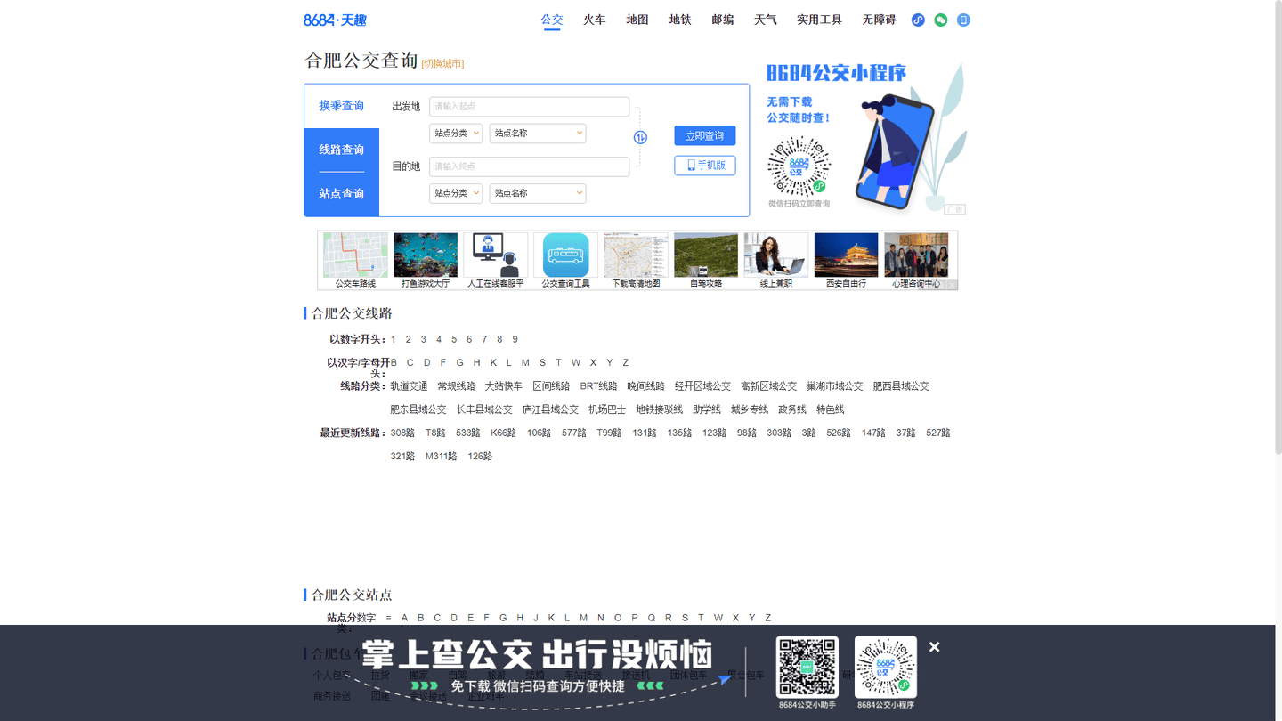Click the WeChat scan QR code in sidebar ad

(799, 166)
